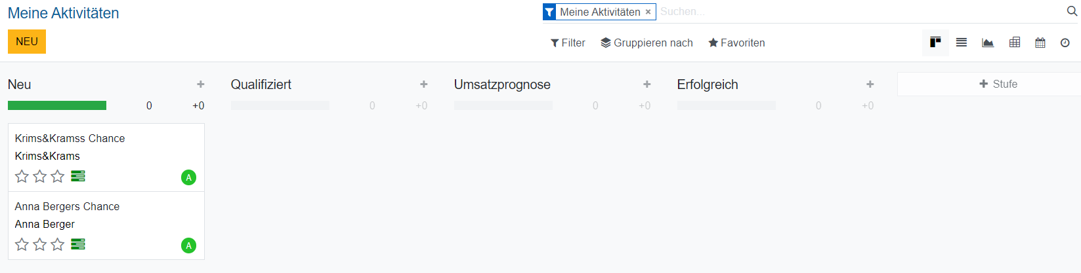Expand the Gruppieren nach menu

click(x=646, y=43)
